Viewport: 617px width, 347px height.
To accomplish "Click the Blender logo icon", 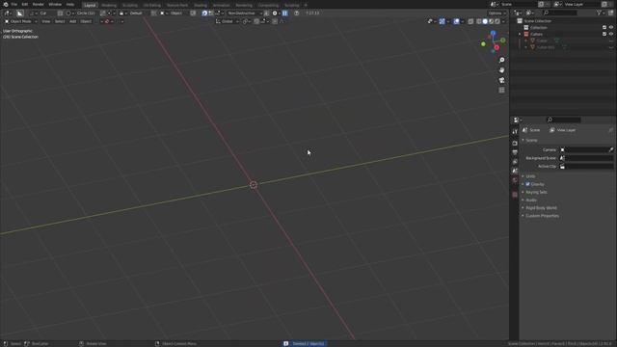I will (6, 4).
